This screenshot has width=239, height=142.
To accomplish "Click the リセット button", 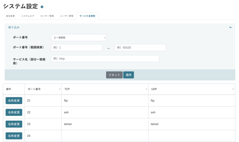I will tap(114, 75).
